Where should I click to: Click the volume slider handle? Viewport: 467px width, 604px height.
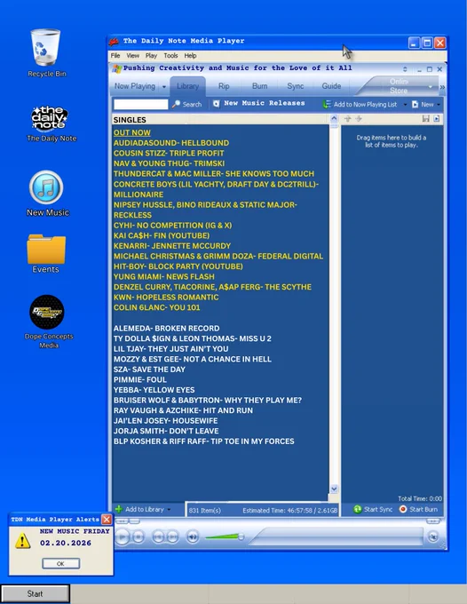(241, 536)
